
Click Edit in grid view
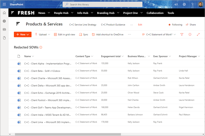[65, 34]
